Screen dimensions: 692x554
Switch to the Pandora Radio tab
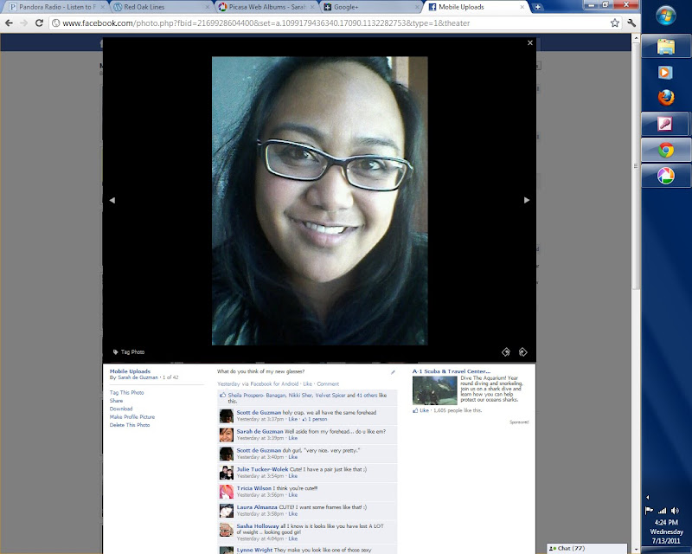pos(55,7)
